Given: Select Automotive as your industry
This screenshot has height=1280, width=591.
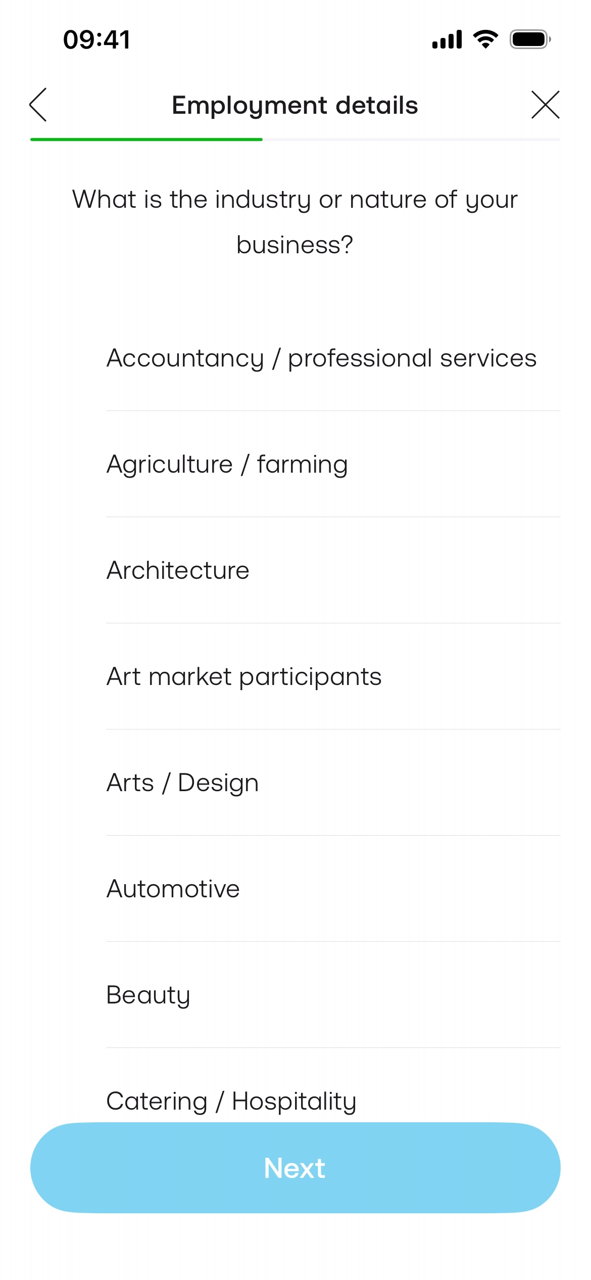Looking at the screenshot, I should (x=173, y=889).
